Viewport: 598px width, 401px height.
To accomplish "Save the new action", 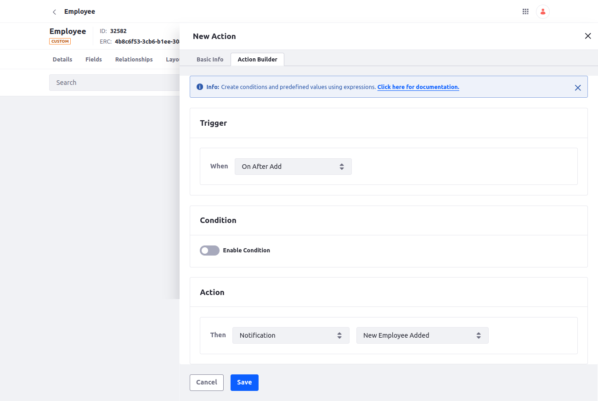I will pyautogui.click(x=244, y=383).
